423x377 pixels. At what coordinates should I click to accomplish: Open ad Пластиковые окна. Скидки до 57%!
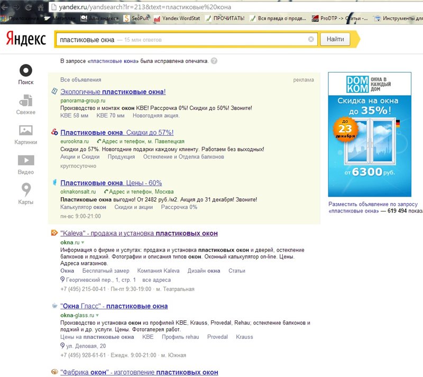click(x=117, y=133)
